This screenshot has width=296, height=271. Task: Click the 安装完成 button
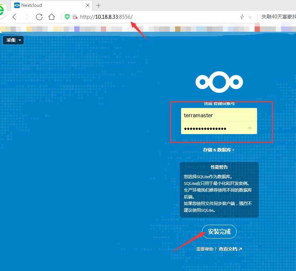pos(219,231)
